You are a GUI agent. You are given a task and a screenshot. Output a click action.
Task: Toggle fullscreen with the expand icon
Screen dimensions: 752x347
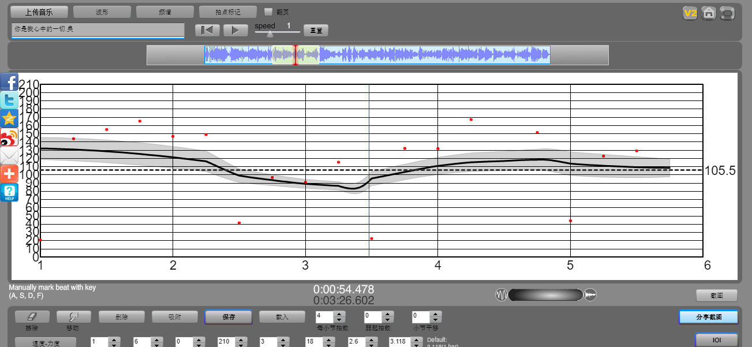pyautogui.click(x=727, y=13)
